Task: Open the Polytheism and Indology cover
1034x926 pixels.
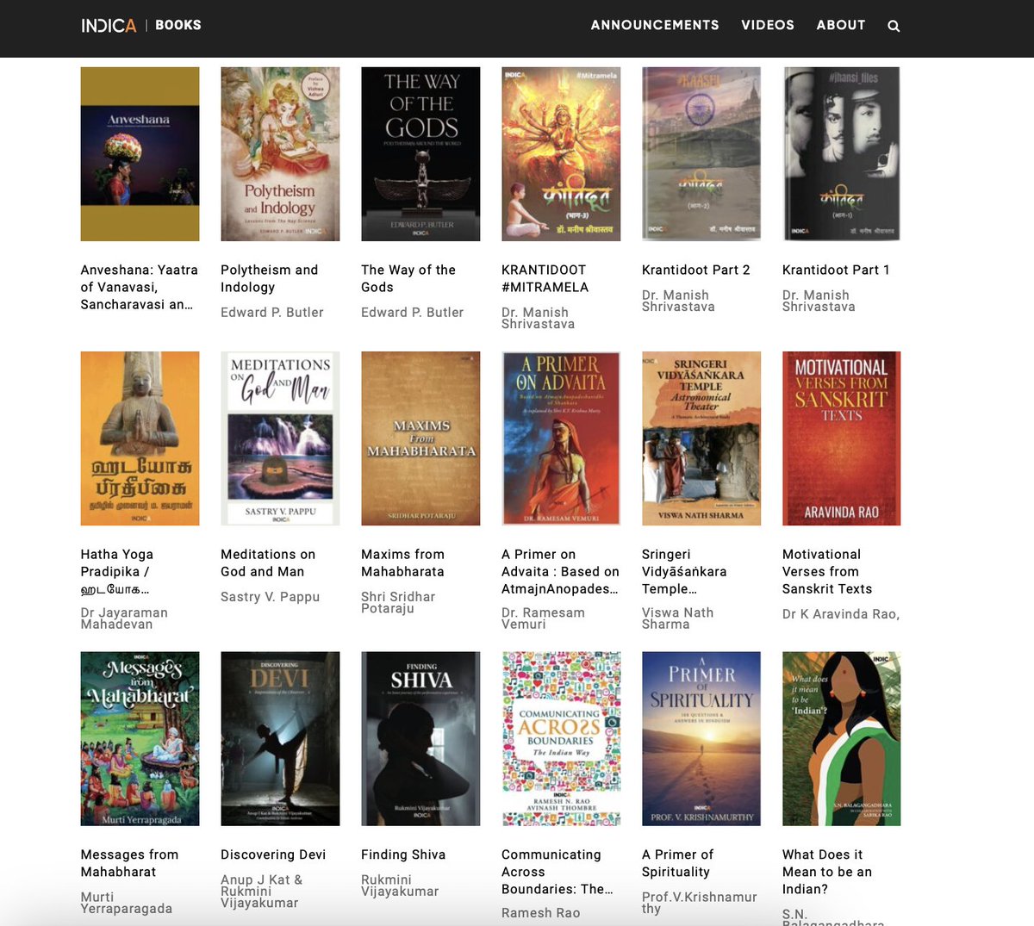Action: 280,154
